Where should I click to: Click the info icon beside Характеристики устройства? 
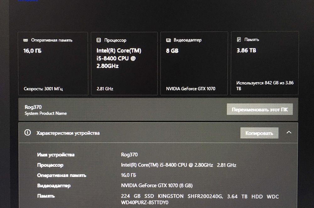(28, 133)
